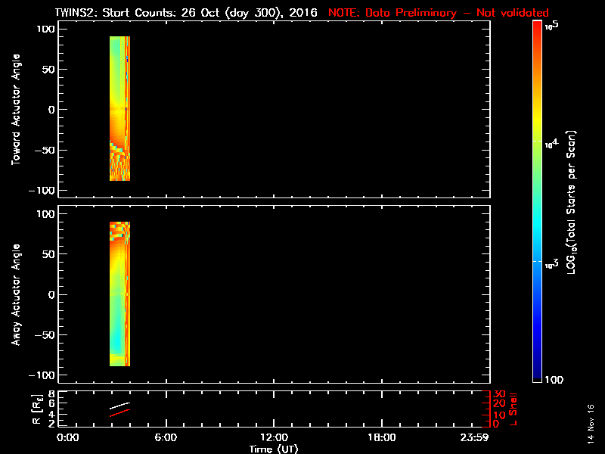The height and width of the screenshot is (454, 605).
Task: Select the 0:00 time axis tick label
Action: coord(68,438)
